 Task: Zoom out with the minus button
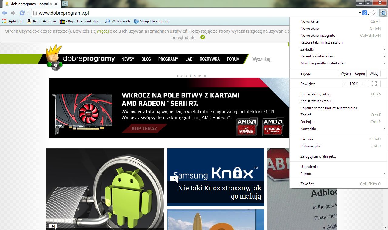[345, 84]
